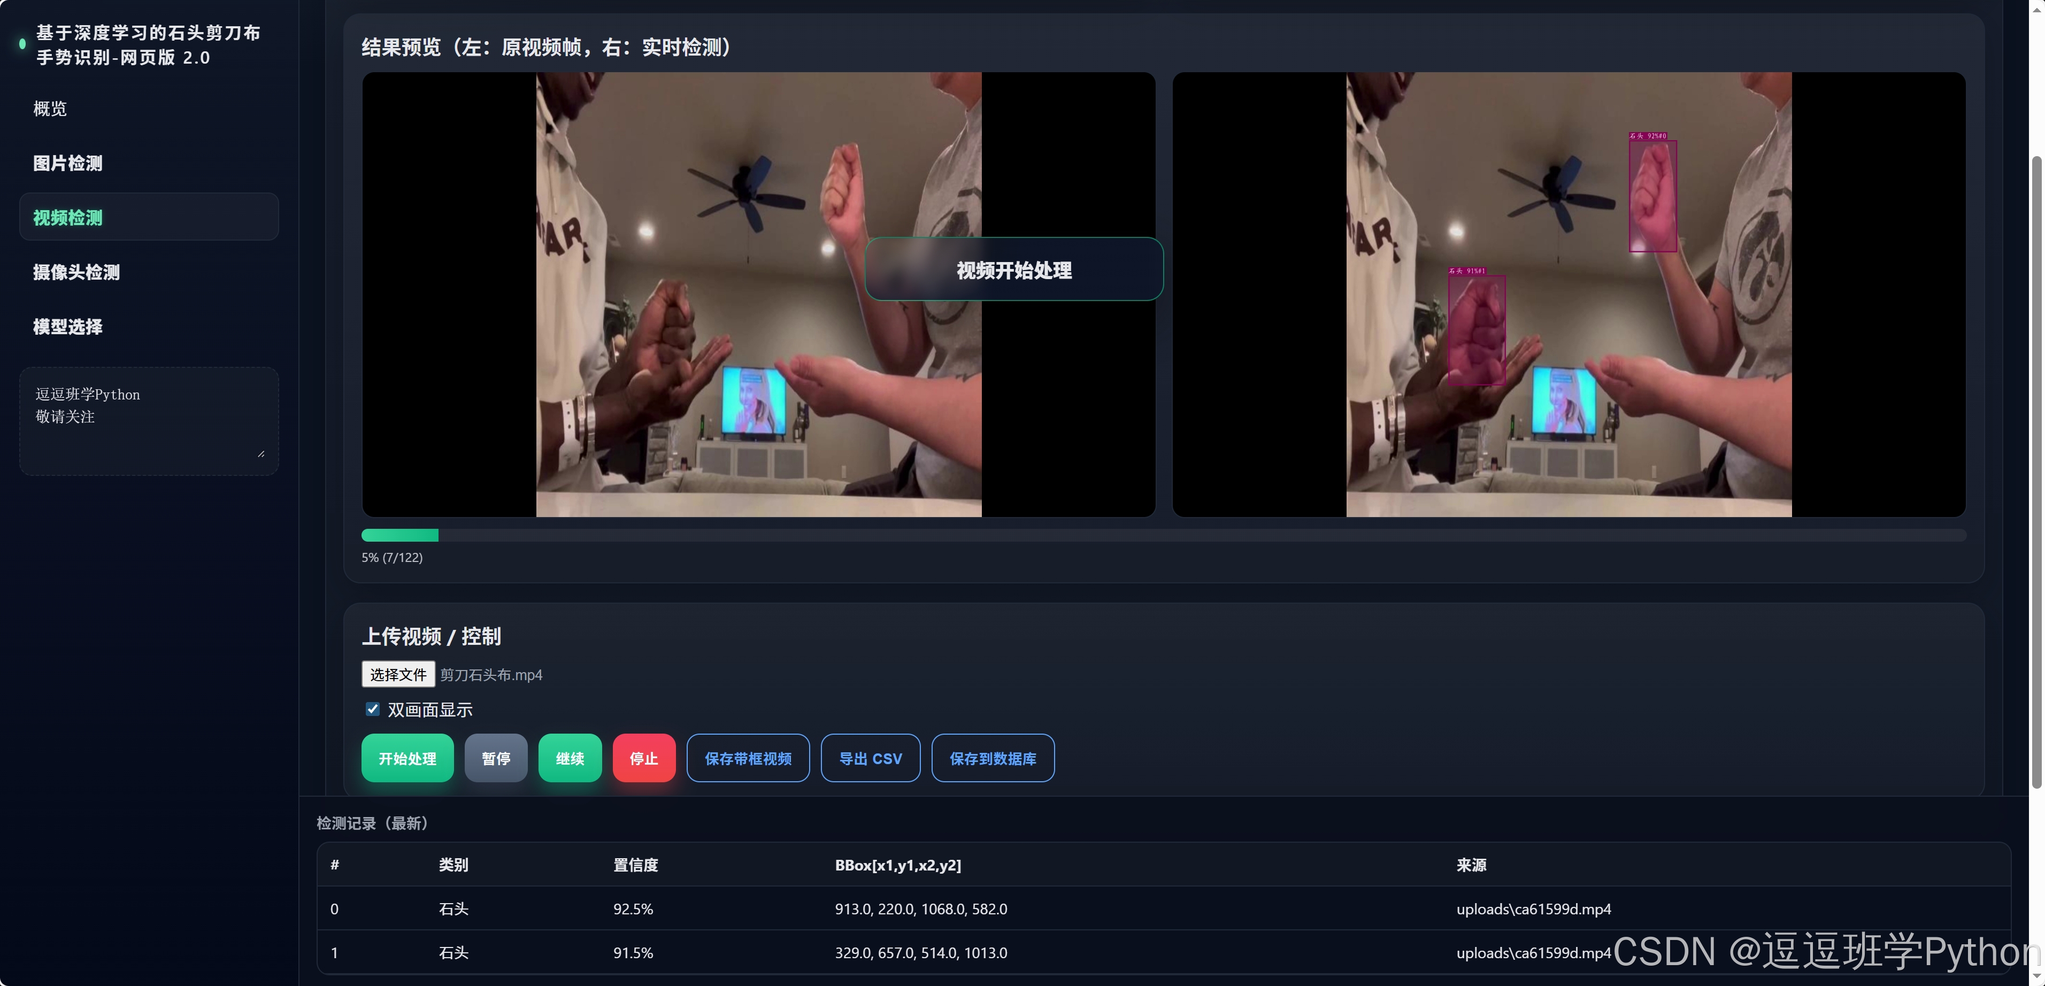Click the green status dot by the title
Viewport: 2045px width, 986px height.
point(22,44)
